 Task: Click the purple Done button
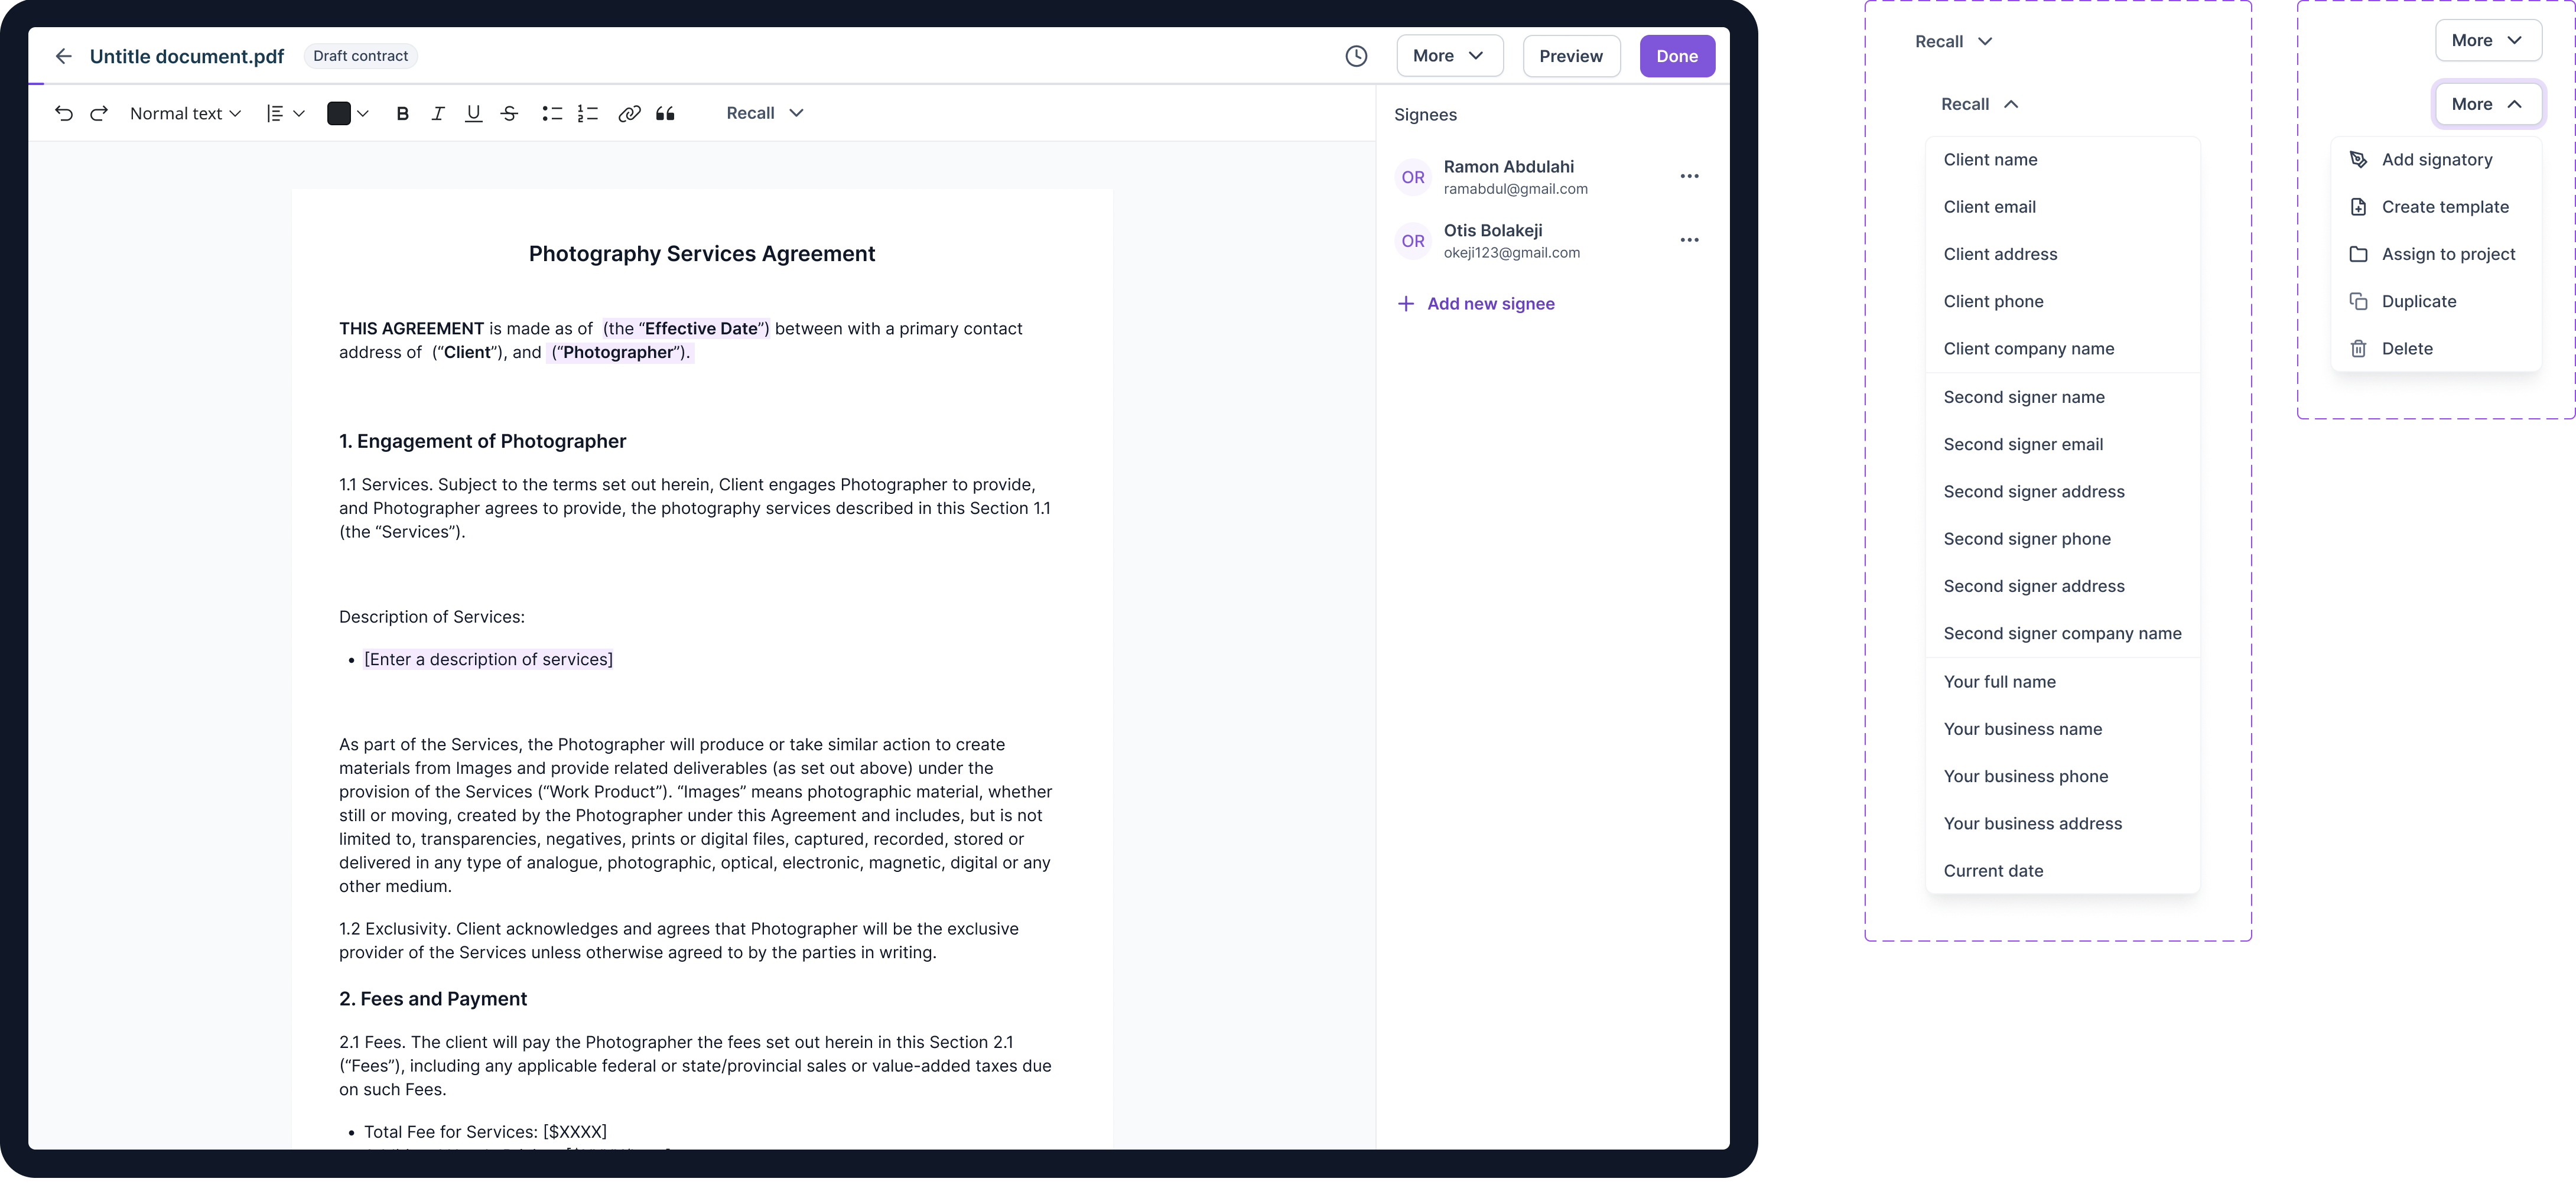click(1676, 56)
